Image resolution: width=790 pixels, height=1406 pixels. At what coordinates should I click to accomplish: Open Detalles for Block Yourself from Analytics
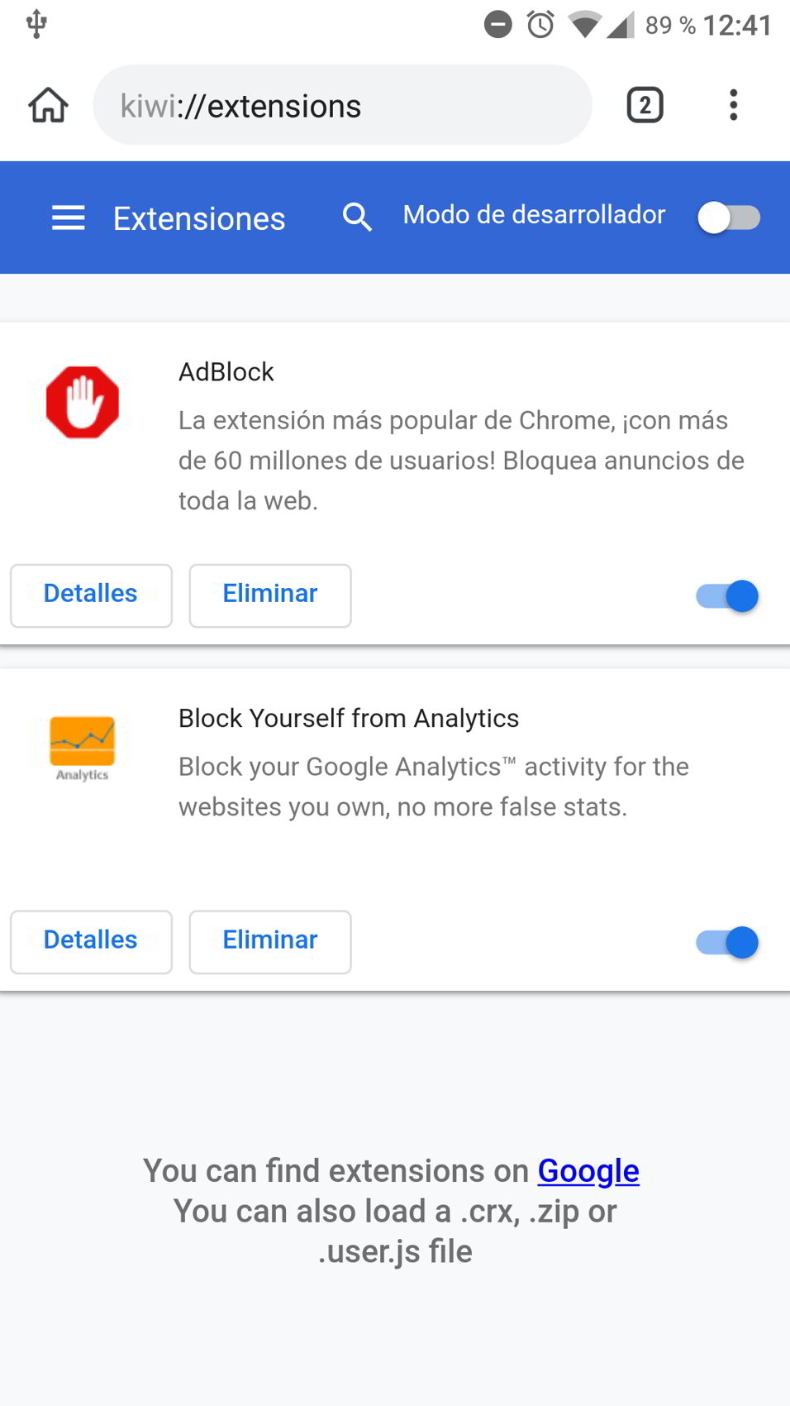tap(91, 942)
